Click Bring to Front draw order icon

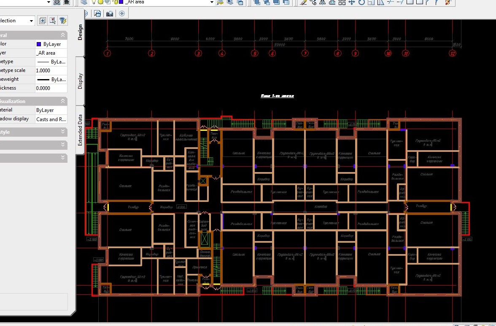(x=257, y=2)
